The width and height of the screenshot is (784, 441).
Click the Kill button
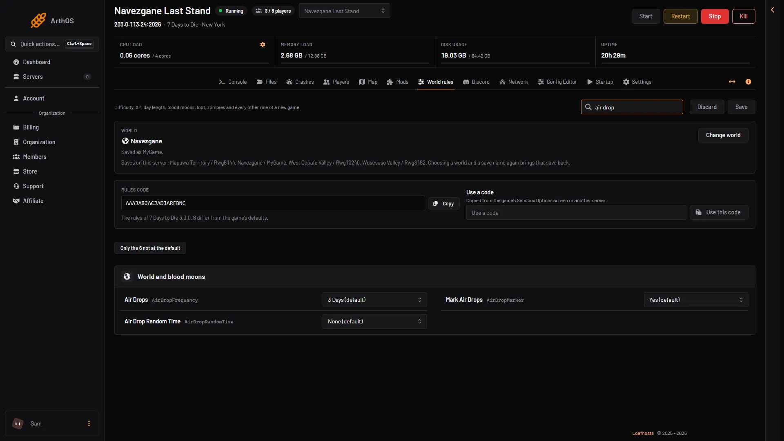click(744, 16)
